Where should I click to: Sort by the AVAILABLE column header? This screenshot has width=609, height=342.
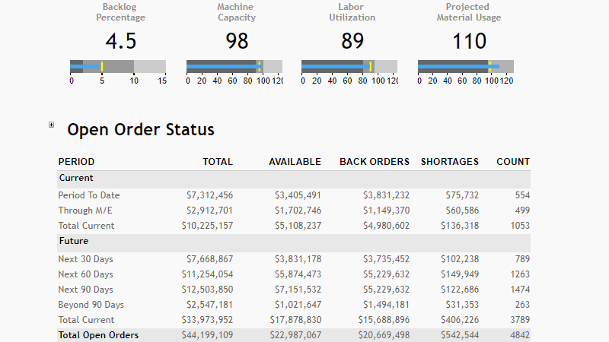(x=295, y=162)
